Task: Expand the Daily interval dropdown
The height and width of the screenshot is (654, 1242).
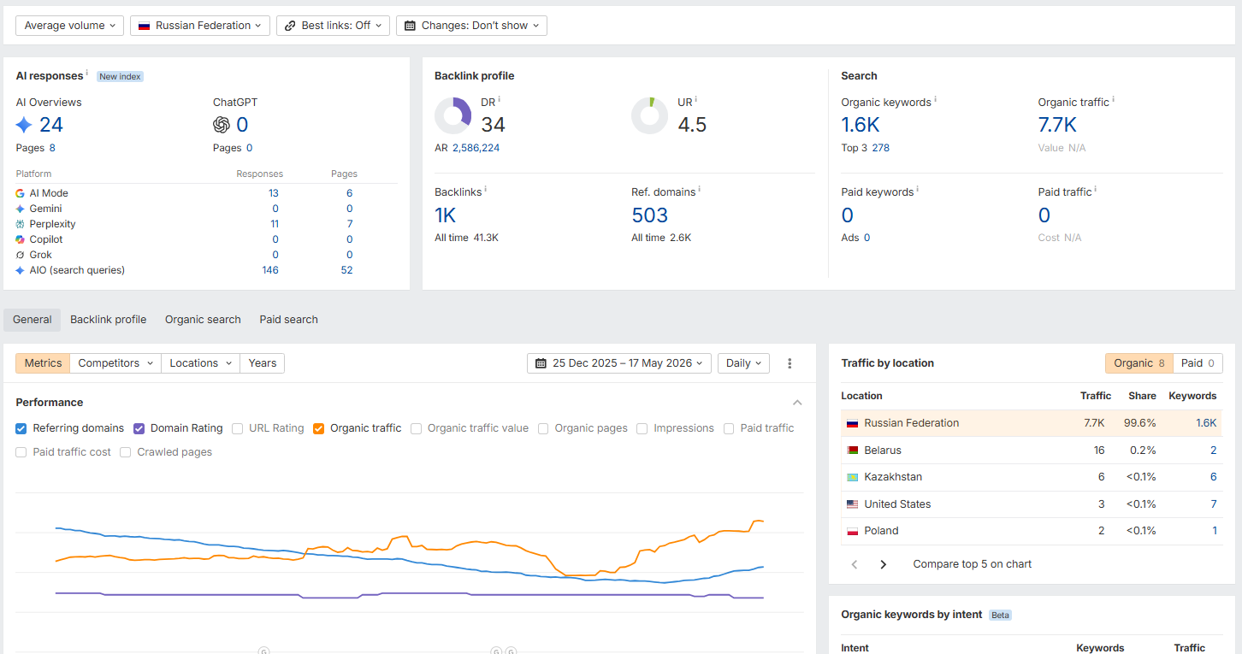Action: pos(743,363)
